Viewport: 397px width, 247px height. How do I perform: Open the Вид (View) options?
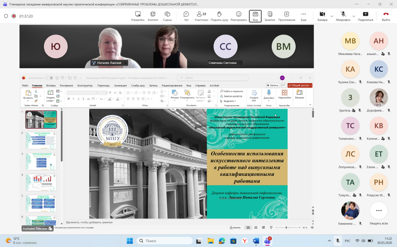click(255, 16)
